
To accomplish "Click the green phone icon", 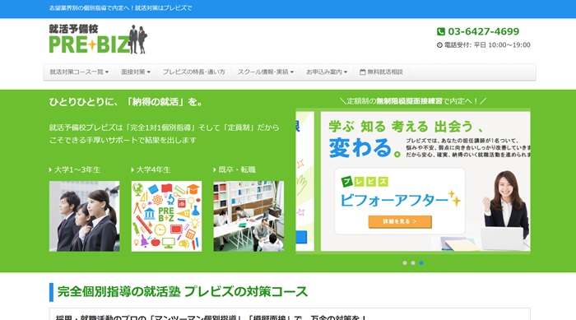I will (441, 31).
